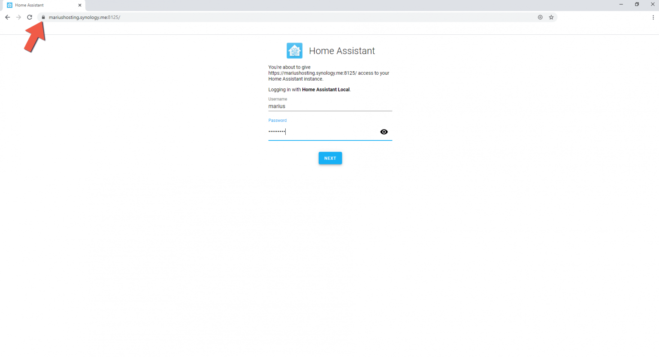Screen dimensions: 659x357
Task: Bookmark this page using the star icon
Action: tap(551, 17)
